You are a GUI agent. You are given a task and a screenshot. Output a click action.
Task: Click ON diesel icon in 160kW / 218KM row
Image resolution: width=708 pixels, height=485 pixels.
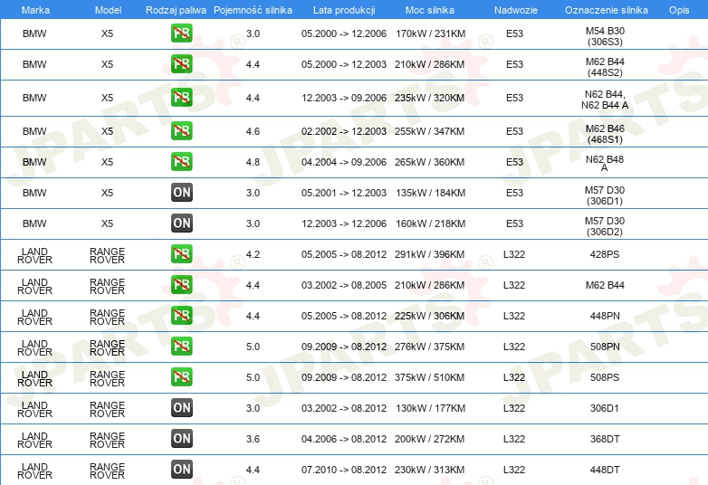tap(181, 223)
